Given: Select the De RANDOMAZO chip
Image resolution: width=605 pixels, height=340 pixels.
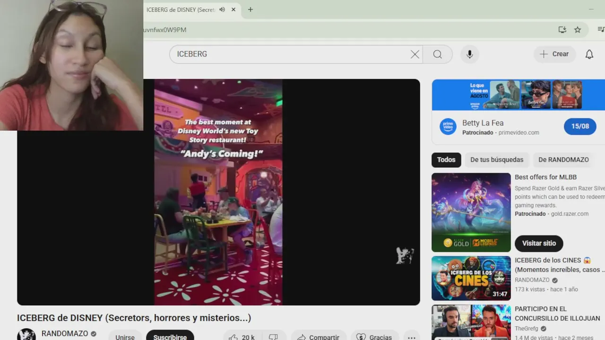Looking at the screenshot, I should point(563,160).
